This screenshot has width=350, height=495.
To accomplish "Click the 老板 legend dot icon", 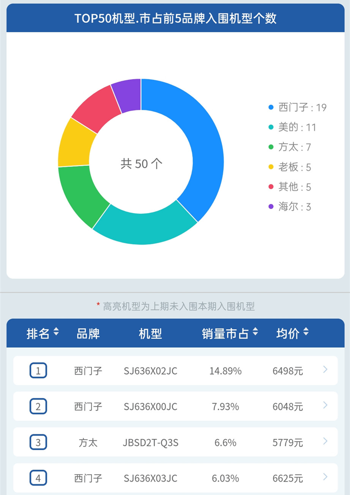I will [x=271, y=167].
